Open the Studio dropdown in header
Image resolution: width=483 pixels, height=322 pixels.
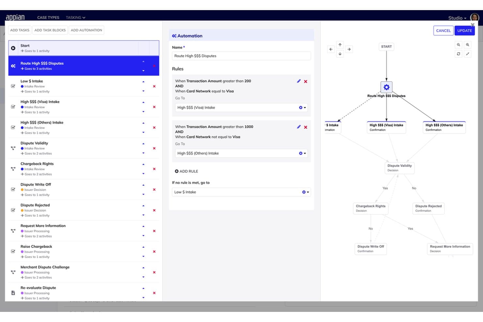coord(457,18)
